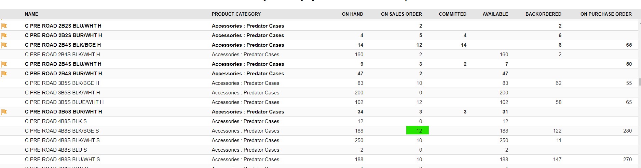641x168 pixels.
Task: Click flag icon for C PRE ROAD 2B2S BLU/WHT H
Action: pos(4,26)
